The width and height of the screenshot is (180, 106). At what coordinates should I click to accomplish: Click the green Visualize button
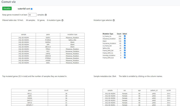click(x=7, y=8)
